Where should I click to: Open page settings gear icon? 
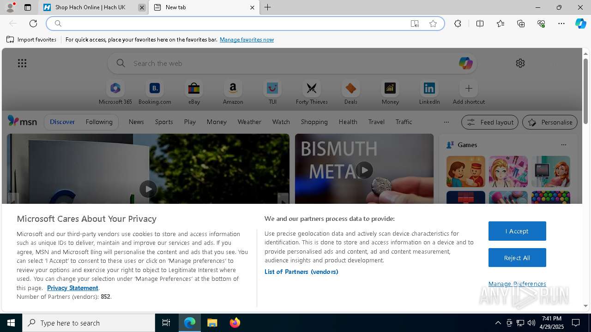tap(520, 63)
